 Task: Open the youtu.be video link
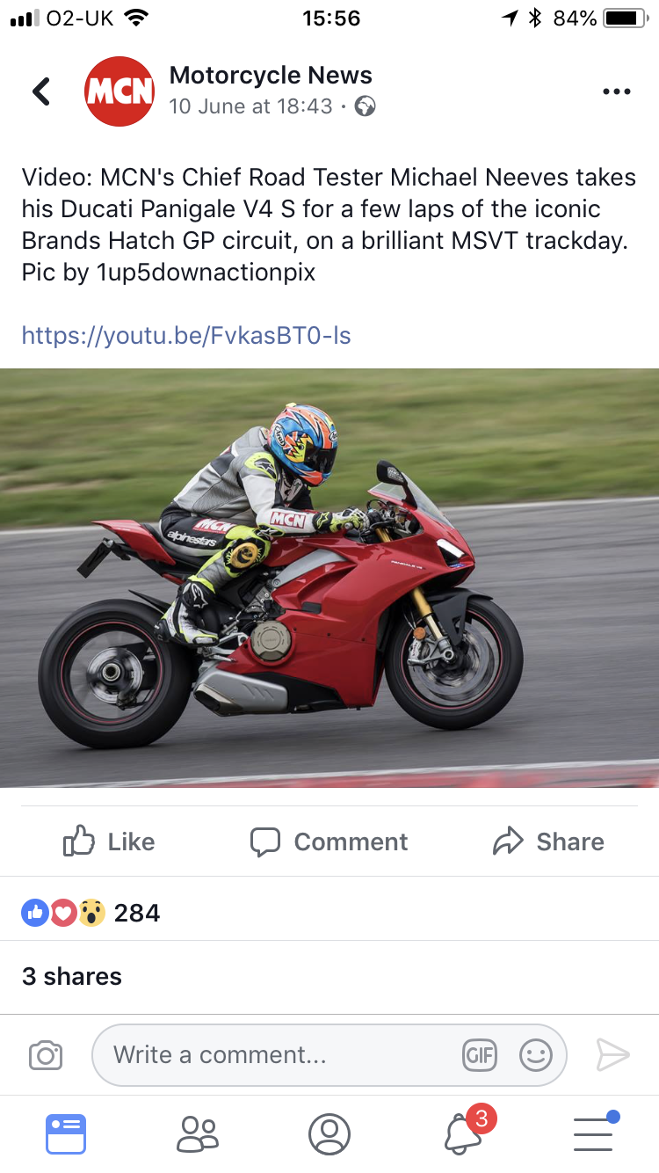coord(186,335)
